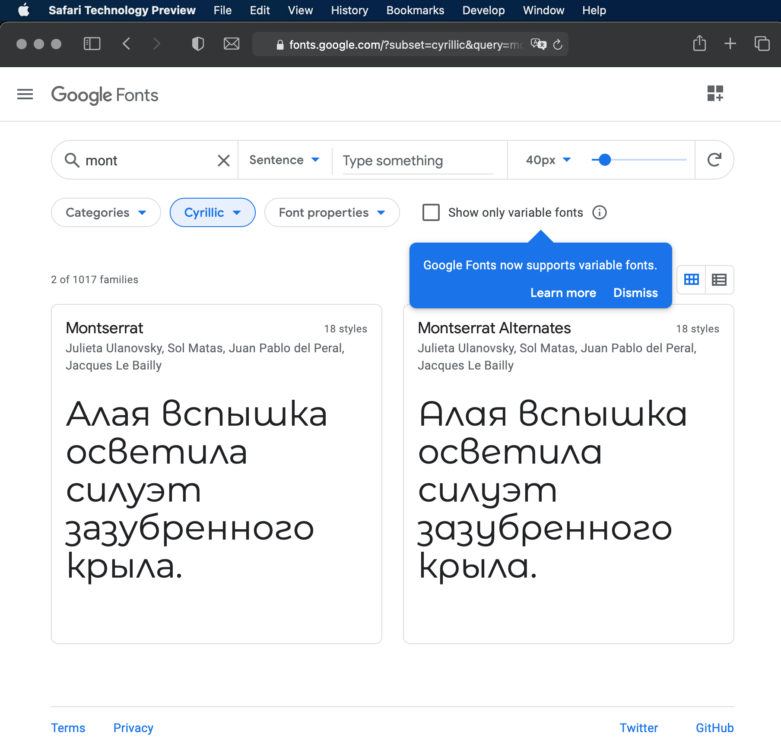Click the font size slider handle
Image resolution: width=781 pixels, height=752 pixels.
click(605, 160)
